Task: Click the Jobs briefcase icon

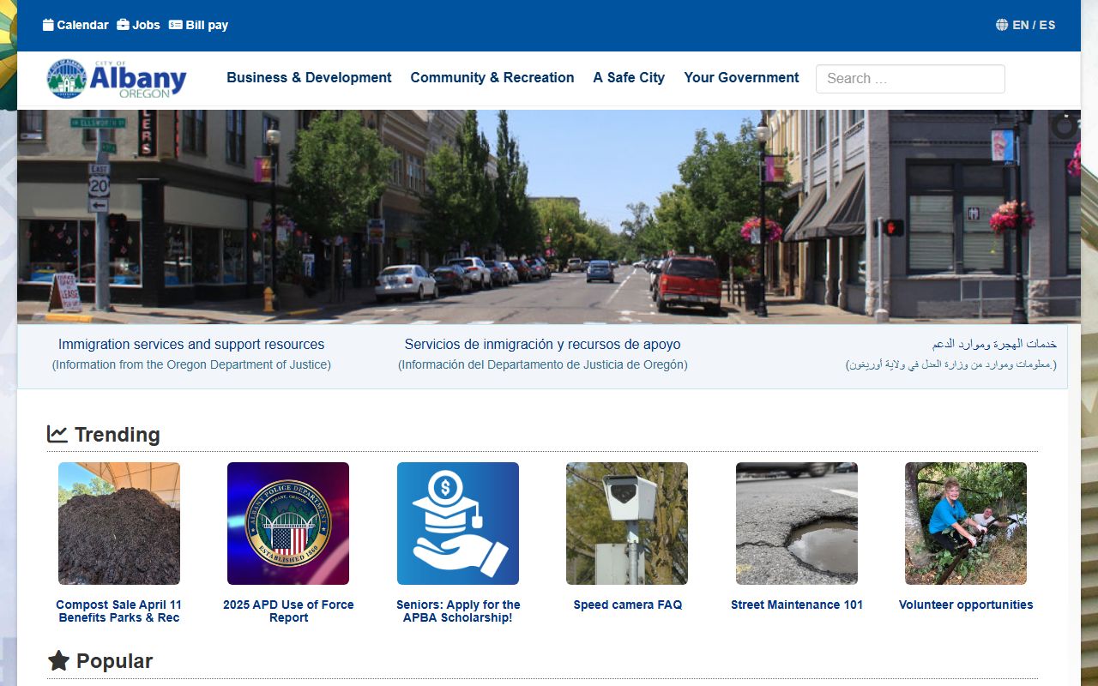Action: (x=123, y=25)
